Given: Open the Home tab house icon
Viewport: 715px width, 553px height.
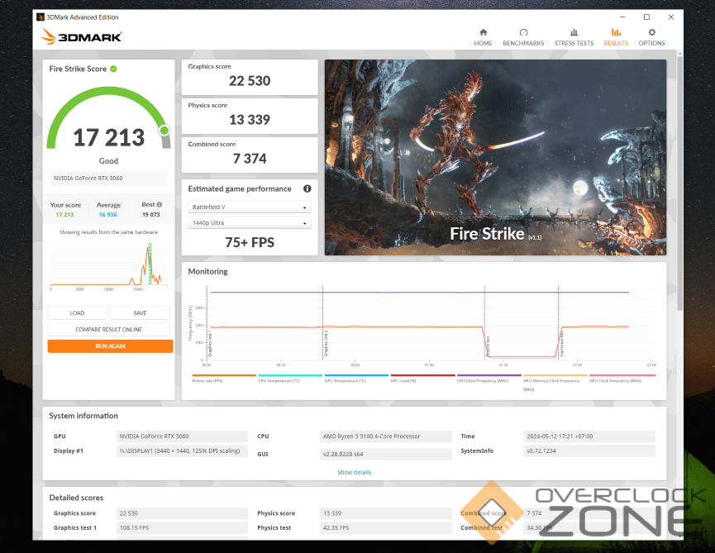Looking at the screenshot, I should pos(483,32).
